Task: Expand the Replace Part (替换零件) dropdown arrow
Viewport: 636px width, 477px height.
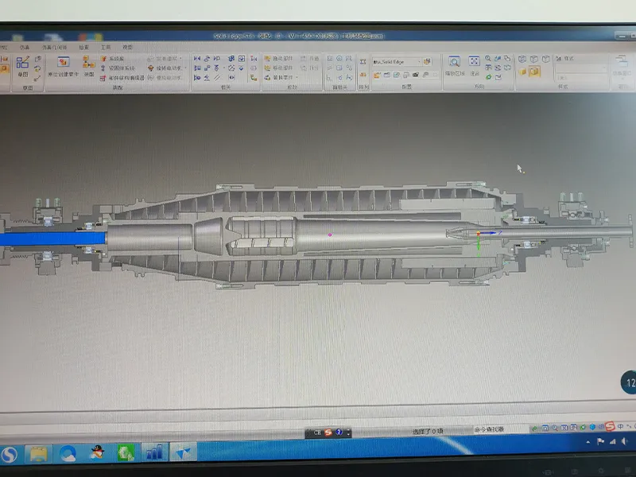Action: click(x=299, y=77)
